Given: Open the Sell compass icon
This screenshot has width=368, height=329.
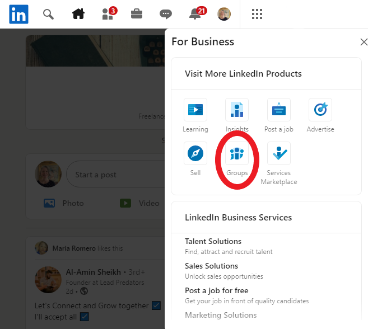Looking at the screenshot, I should 195,153.
